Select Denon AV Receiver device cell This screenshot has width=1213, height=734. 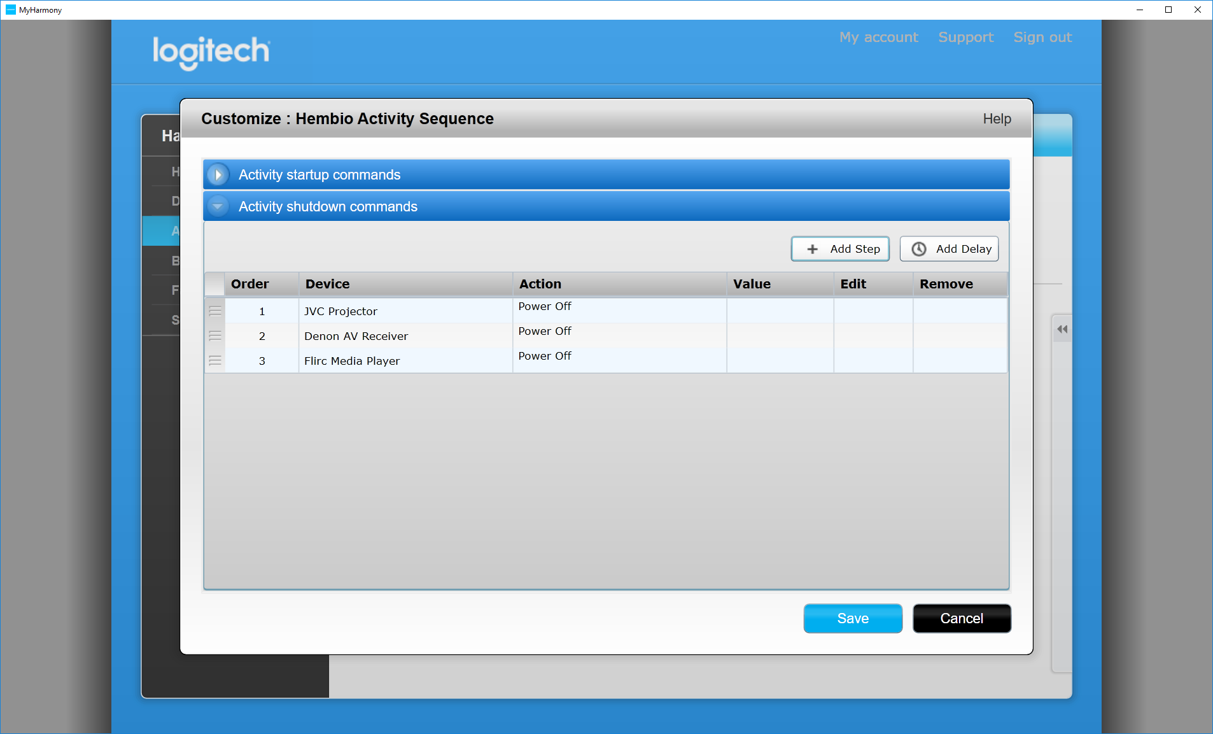tap(405, 336)
